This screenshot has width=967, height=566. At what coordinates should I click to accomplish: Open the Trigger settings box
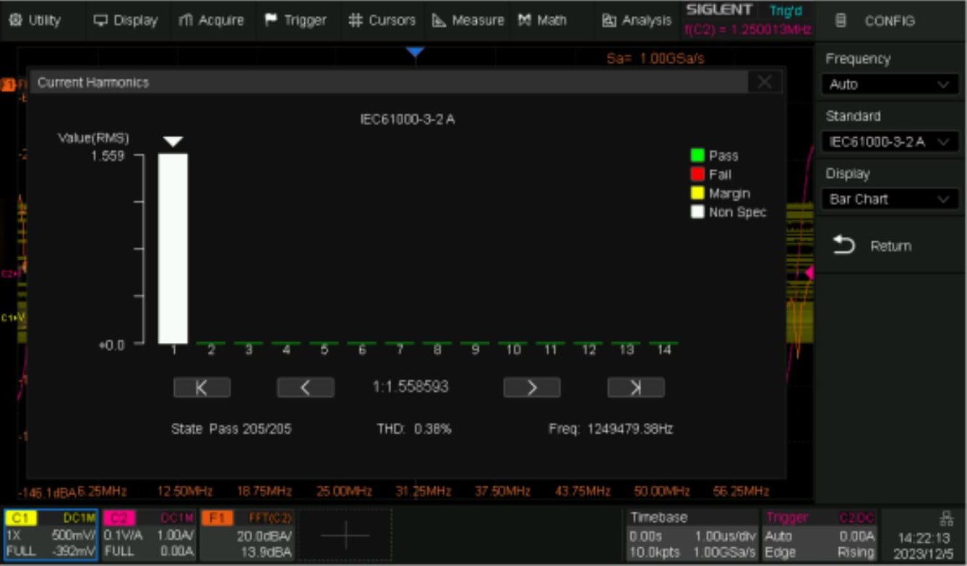point(820,535)
